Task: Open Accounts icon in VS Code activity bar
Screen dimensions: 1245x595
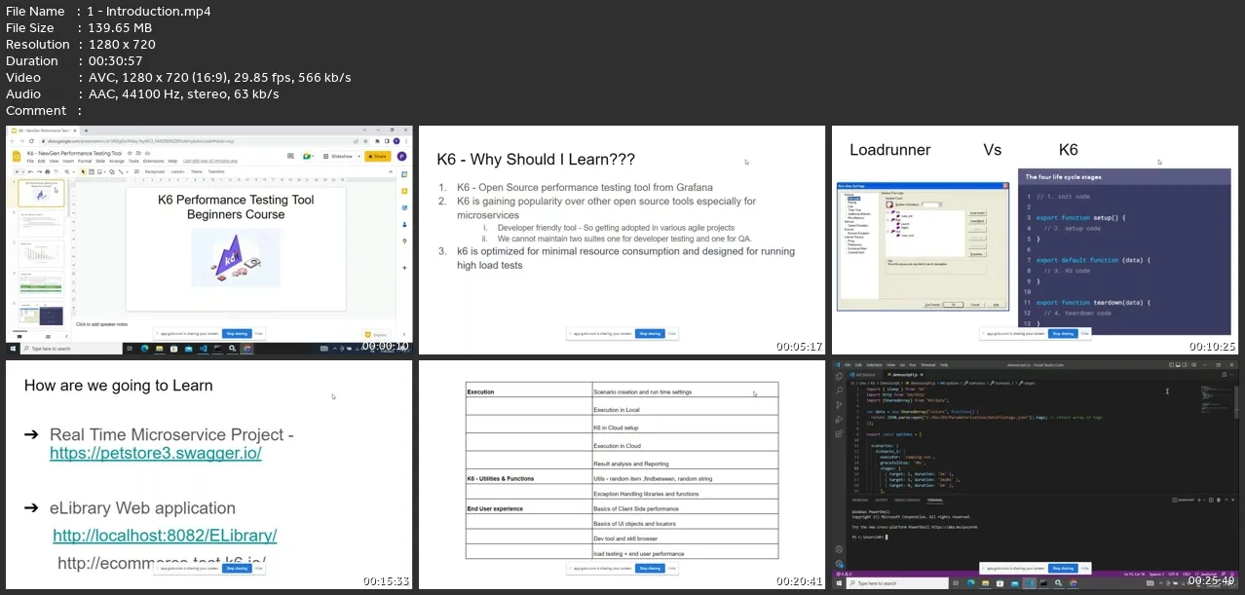Action: 839,549
